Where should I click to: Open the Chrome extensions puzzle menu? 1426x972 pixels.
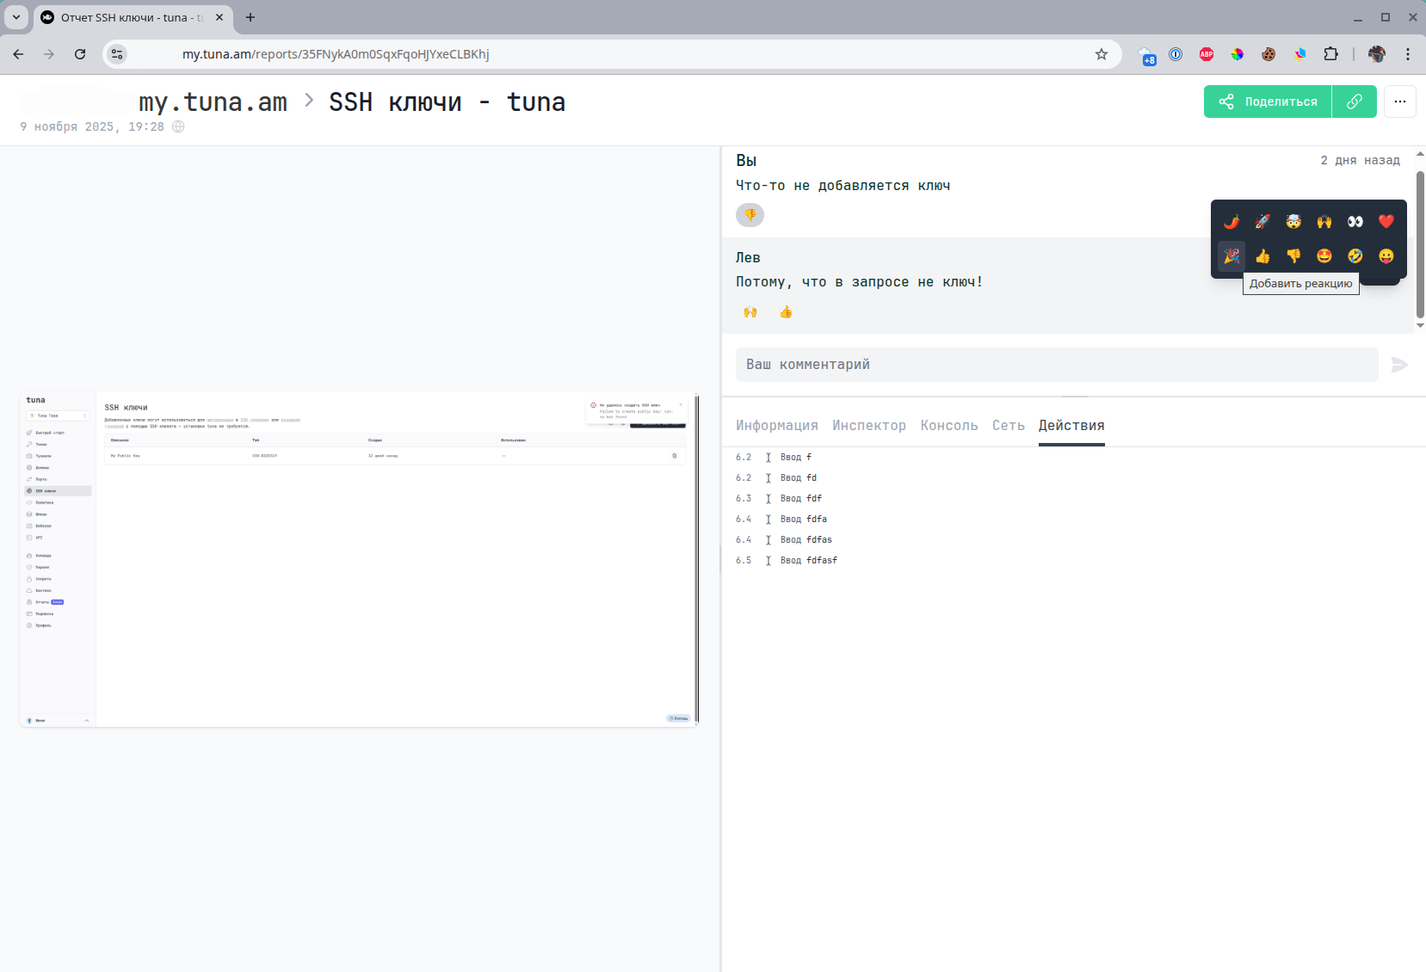point(1330,54)
